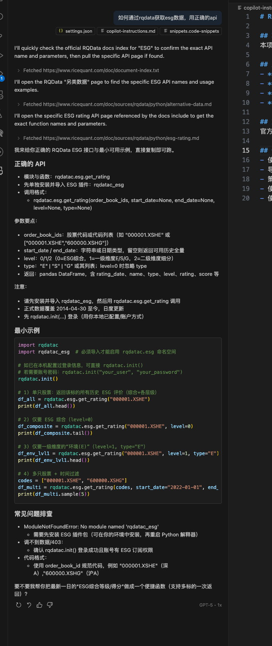The height and width of the screenshot is (646, 272).
Task: Mark response unhelpful with thumbs down
Action: click(50, 605)
